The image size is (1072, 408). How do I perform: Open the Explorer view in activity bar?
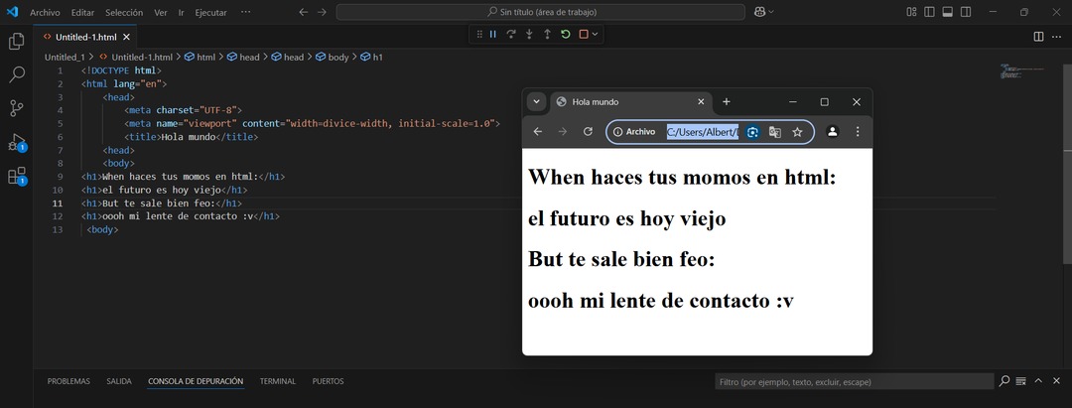point(17,42)
